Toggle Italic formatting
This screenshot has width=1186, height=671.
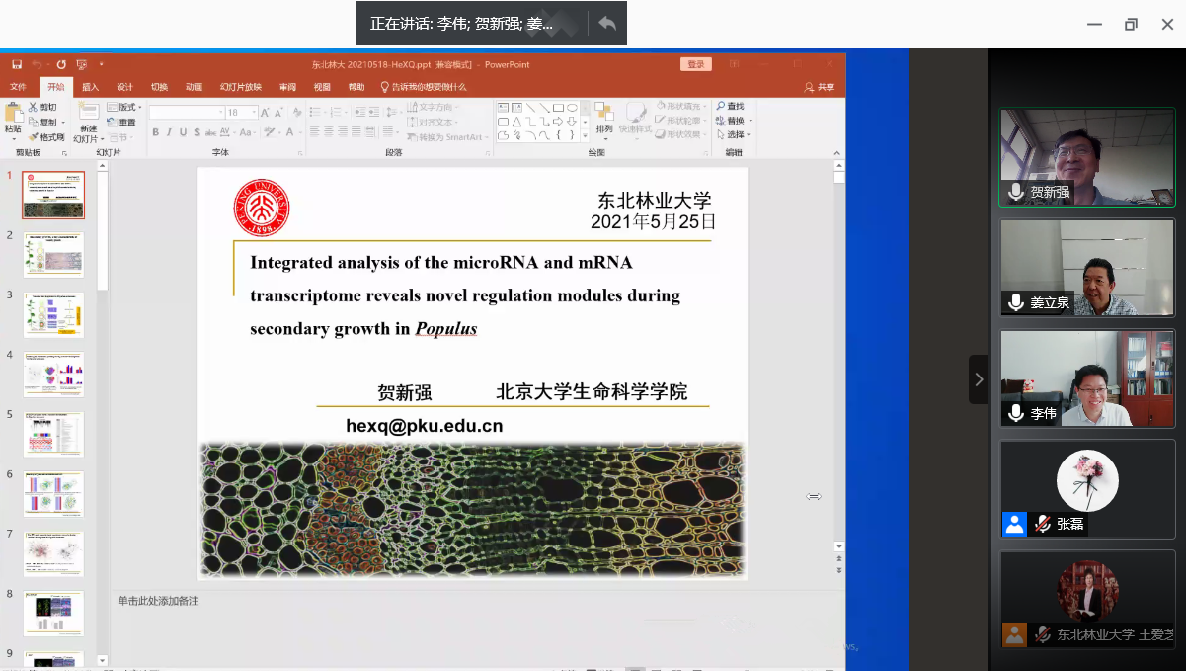[x=169, y=132]
